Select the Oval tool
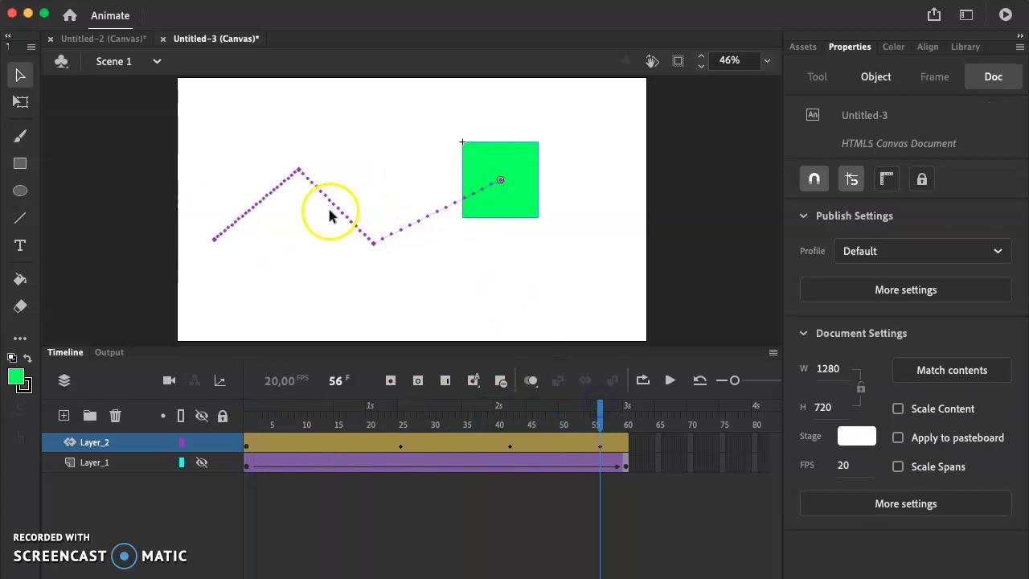 coord(20,191)
